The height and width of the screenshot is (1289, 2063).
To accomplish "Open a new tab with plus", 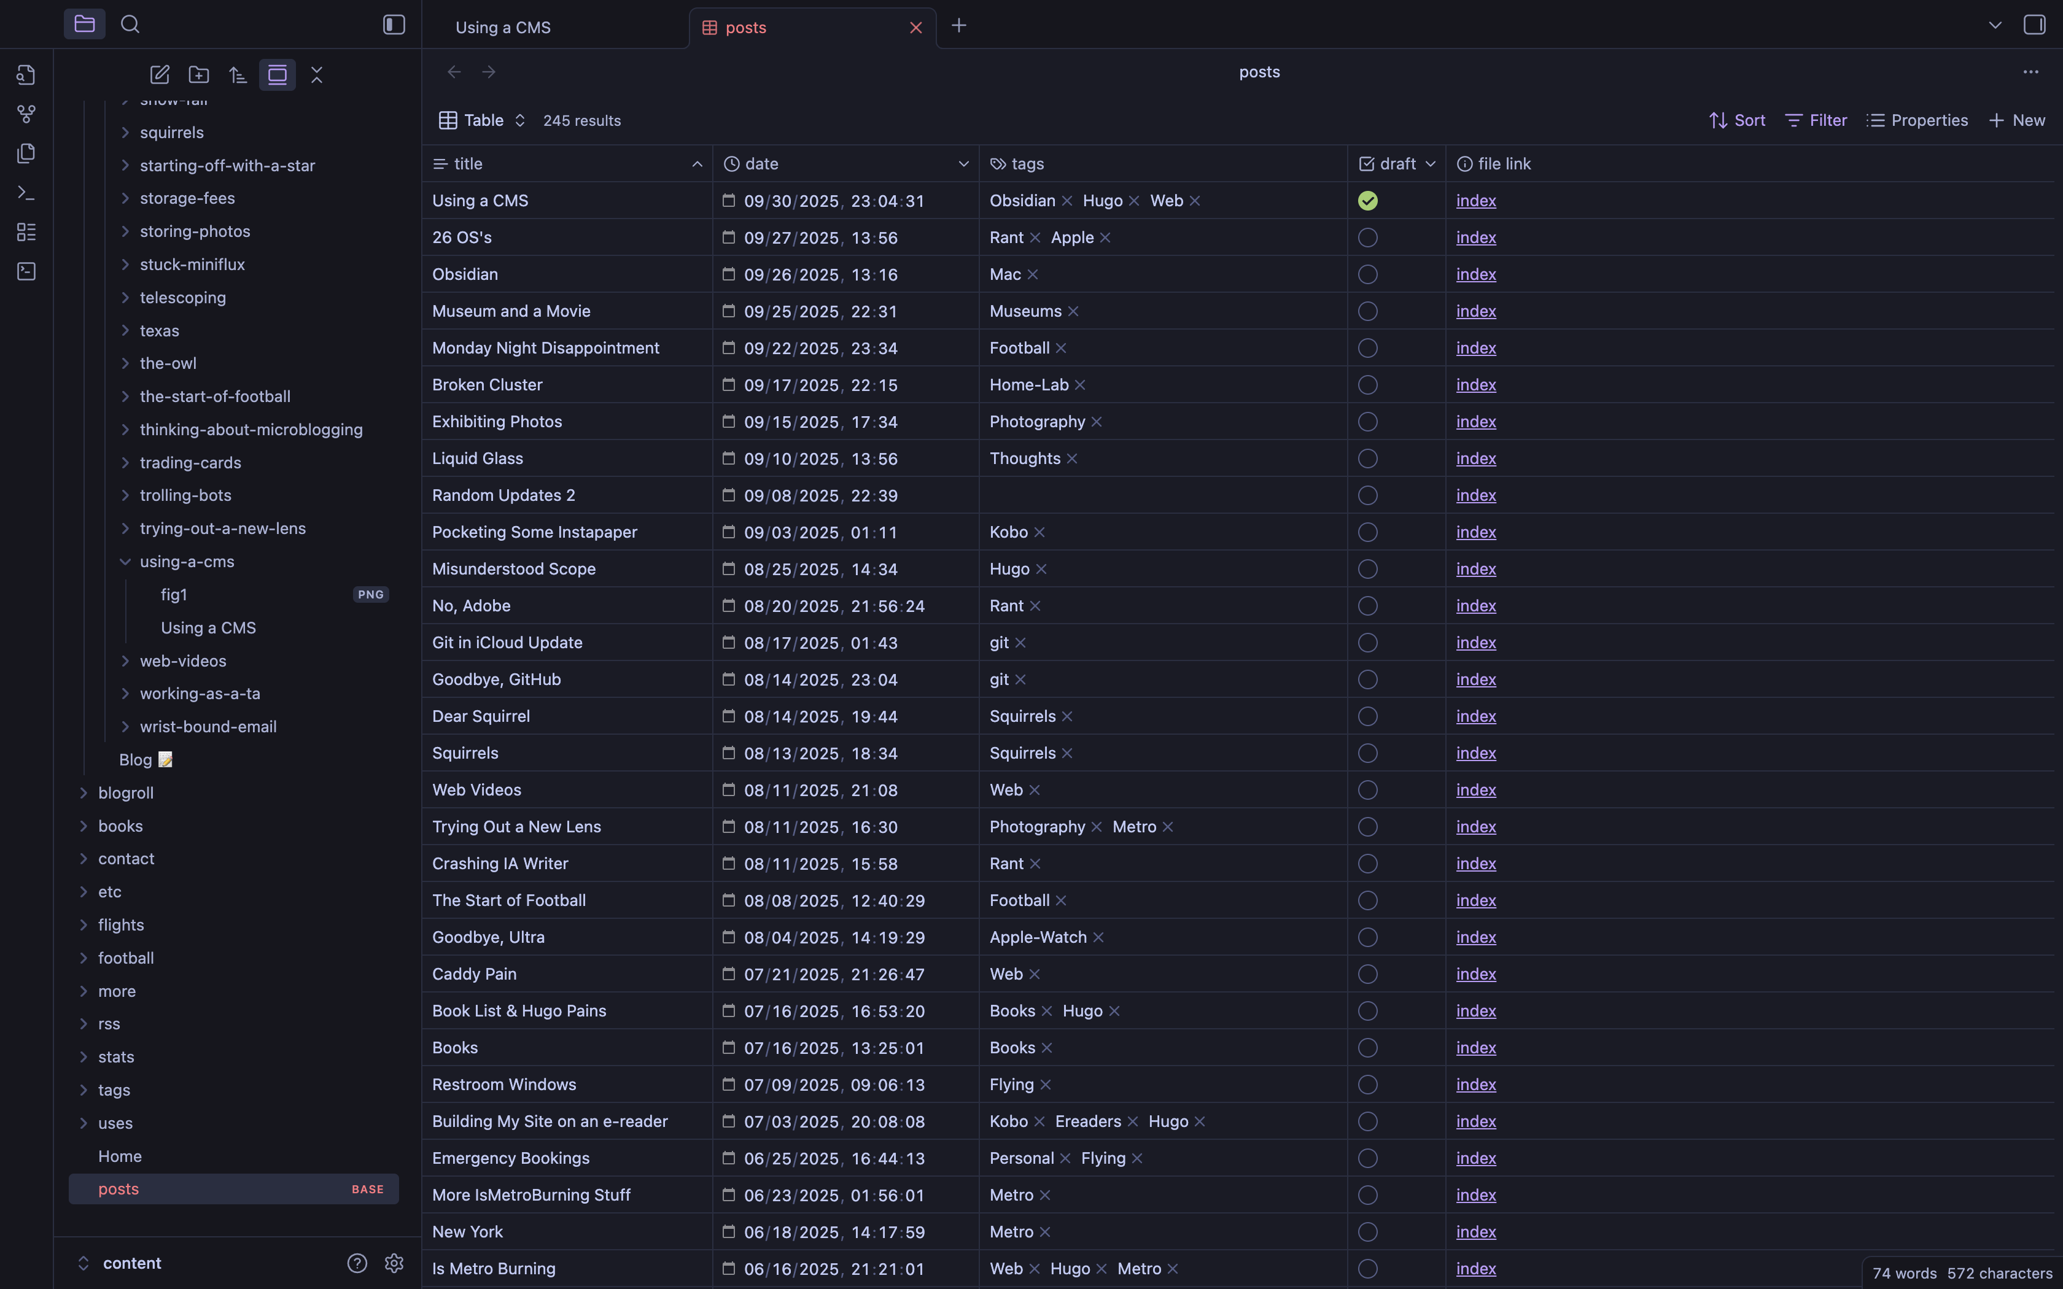I will [x=958, y=26].
